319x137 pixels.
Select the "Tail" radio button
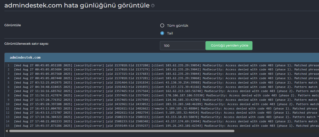(x=162, y=33)
